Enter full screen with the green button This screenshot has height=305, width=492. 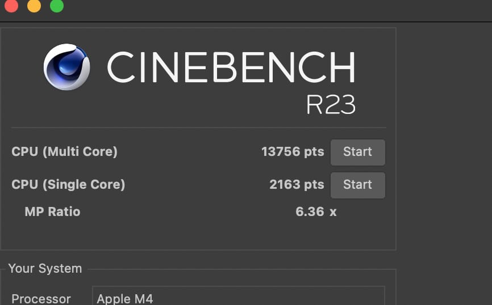coord(57,6)
